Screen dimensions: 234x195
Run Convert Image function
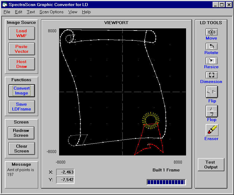pos(22,91)
